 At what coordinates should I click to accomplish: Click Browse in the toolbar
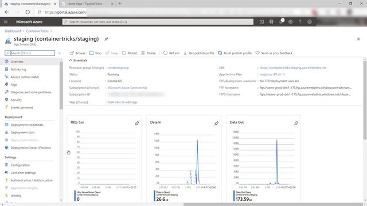pyautogui.click(x=78, y=53)
